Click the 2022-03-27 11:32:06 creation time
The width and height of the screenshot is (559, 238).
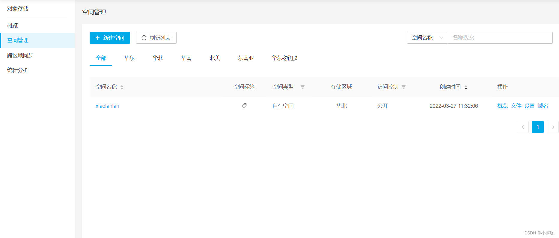click(454, 106)
